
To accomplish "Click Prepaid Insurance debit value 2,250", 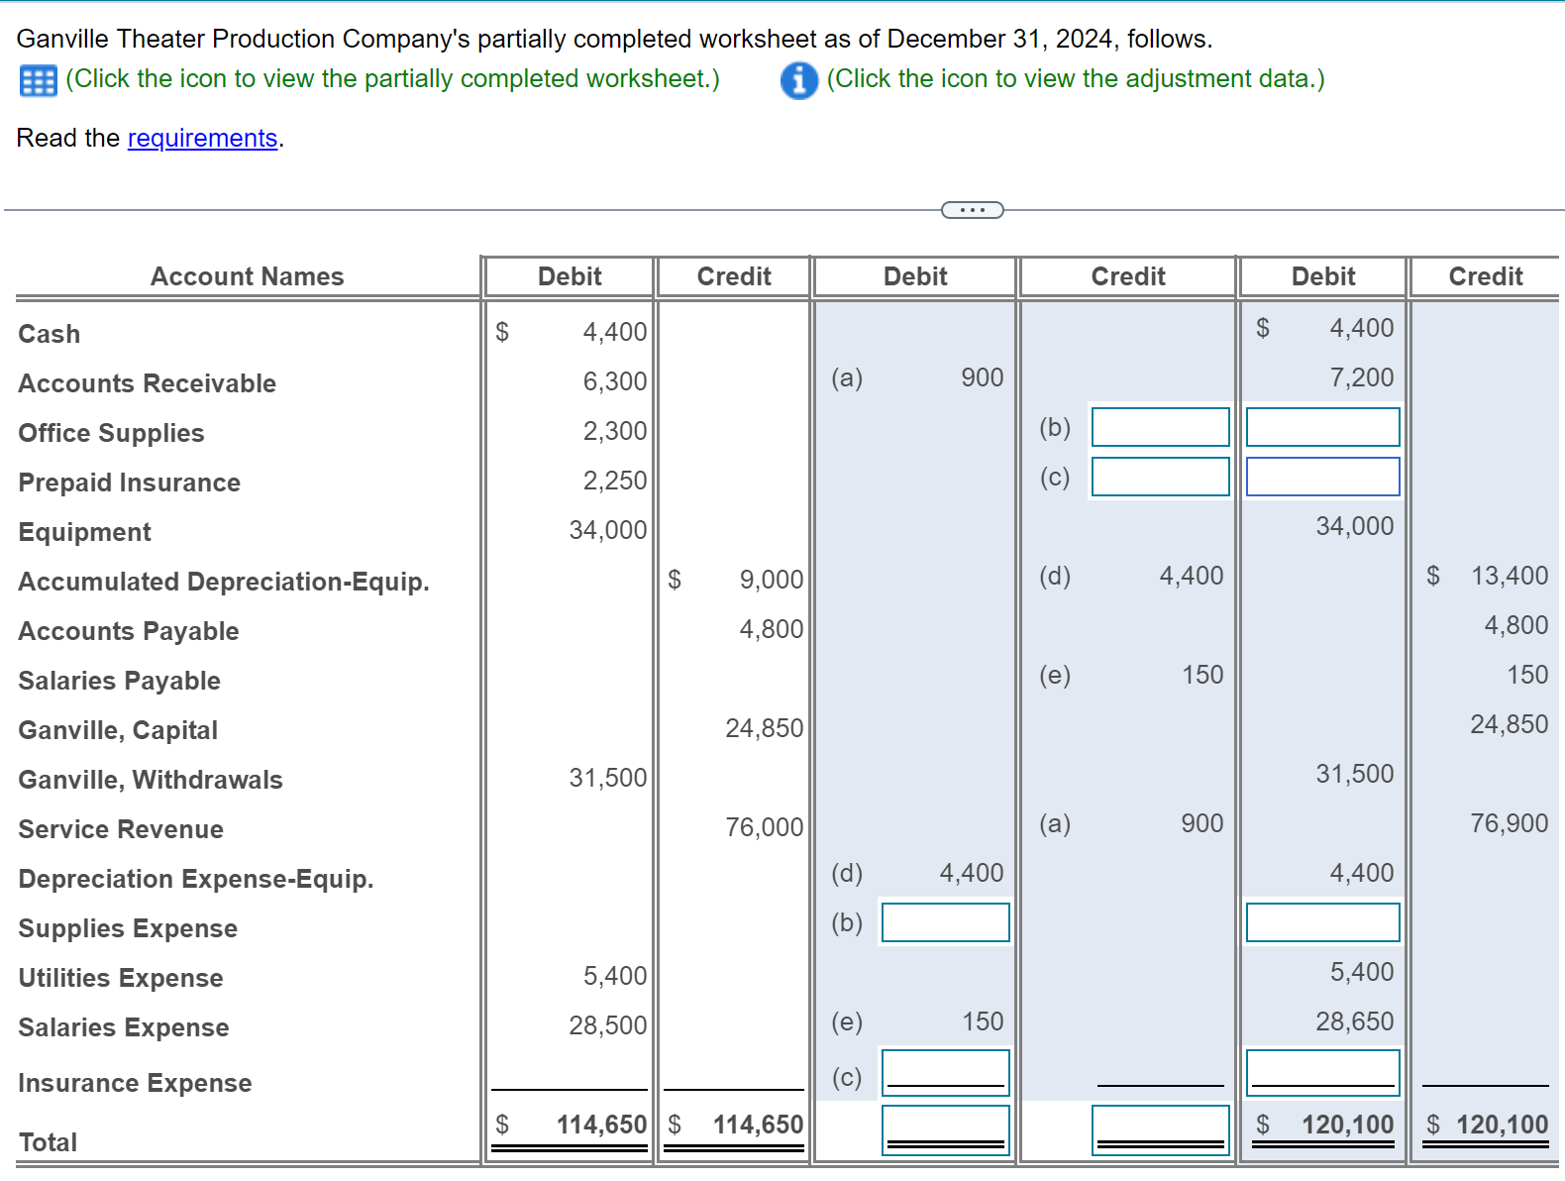I will pyautogui.click(x=615, y=481).
